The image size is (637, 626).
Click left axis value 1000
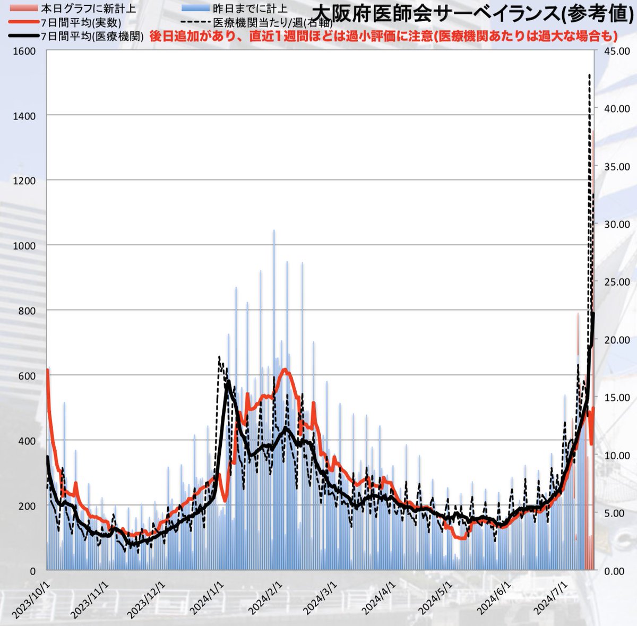click(24, 246)
